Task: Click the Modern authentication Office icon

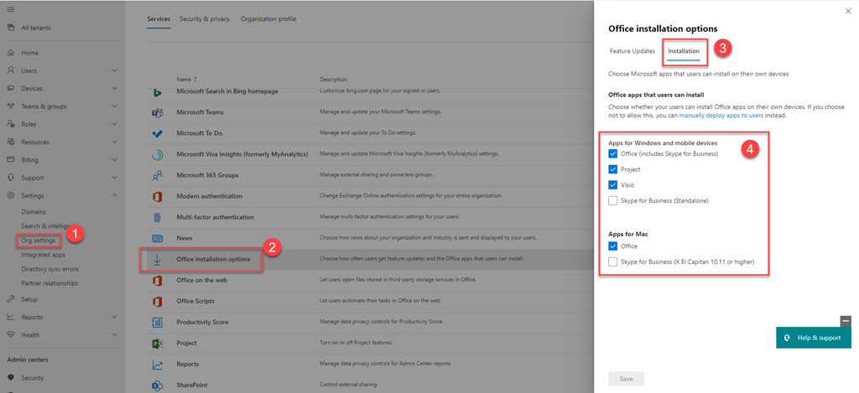Action: click(157, 196)
